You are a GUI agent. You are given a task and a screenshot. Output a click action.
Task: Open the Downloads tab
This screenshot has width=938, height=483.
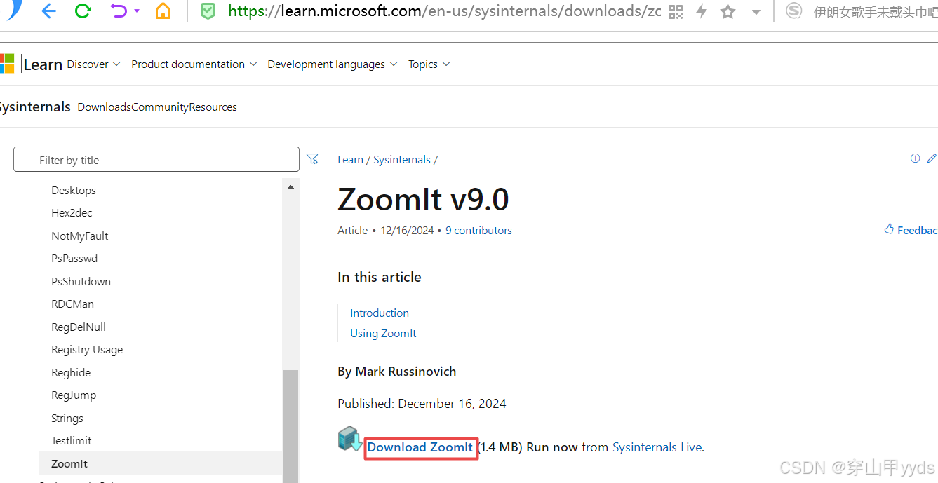pyautogui.click(x=104, y=107)
